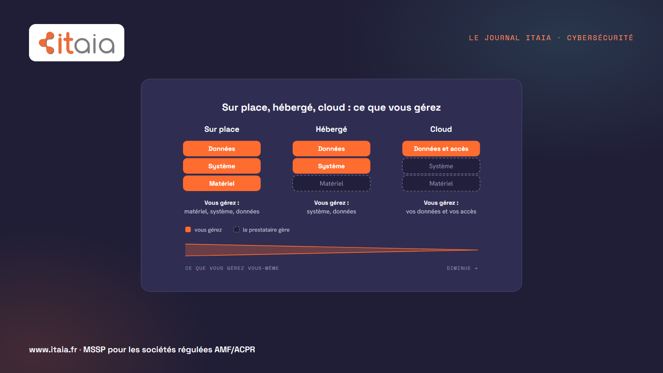The width and height of the screenshot is (663, 373).
Task: Click 'Vous gérez :' label under Hébergé
Action: pos(331,203)
